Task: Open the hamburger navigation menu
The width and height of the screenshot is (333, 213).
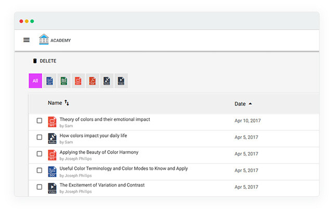Action: (x=27, y=40)
